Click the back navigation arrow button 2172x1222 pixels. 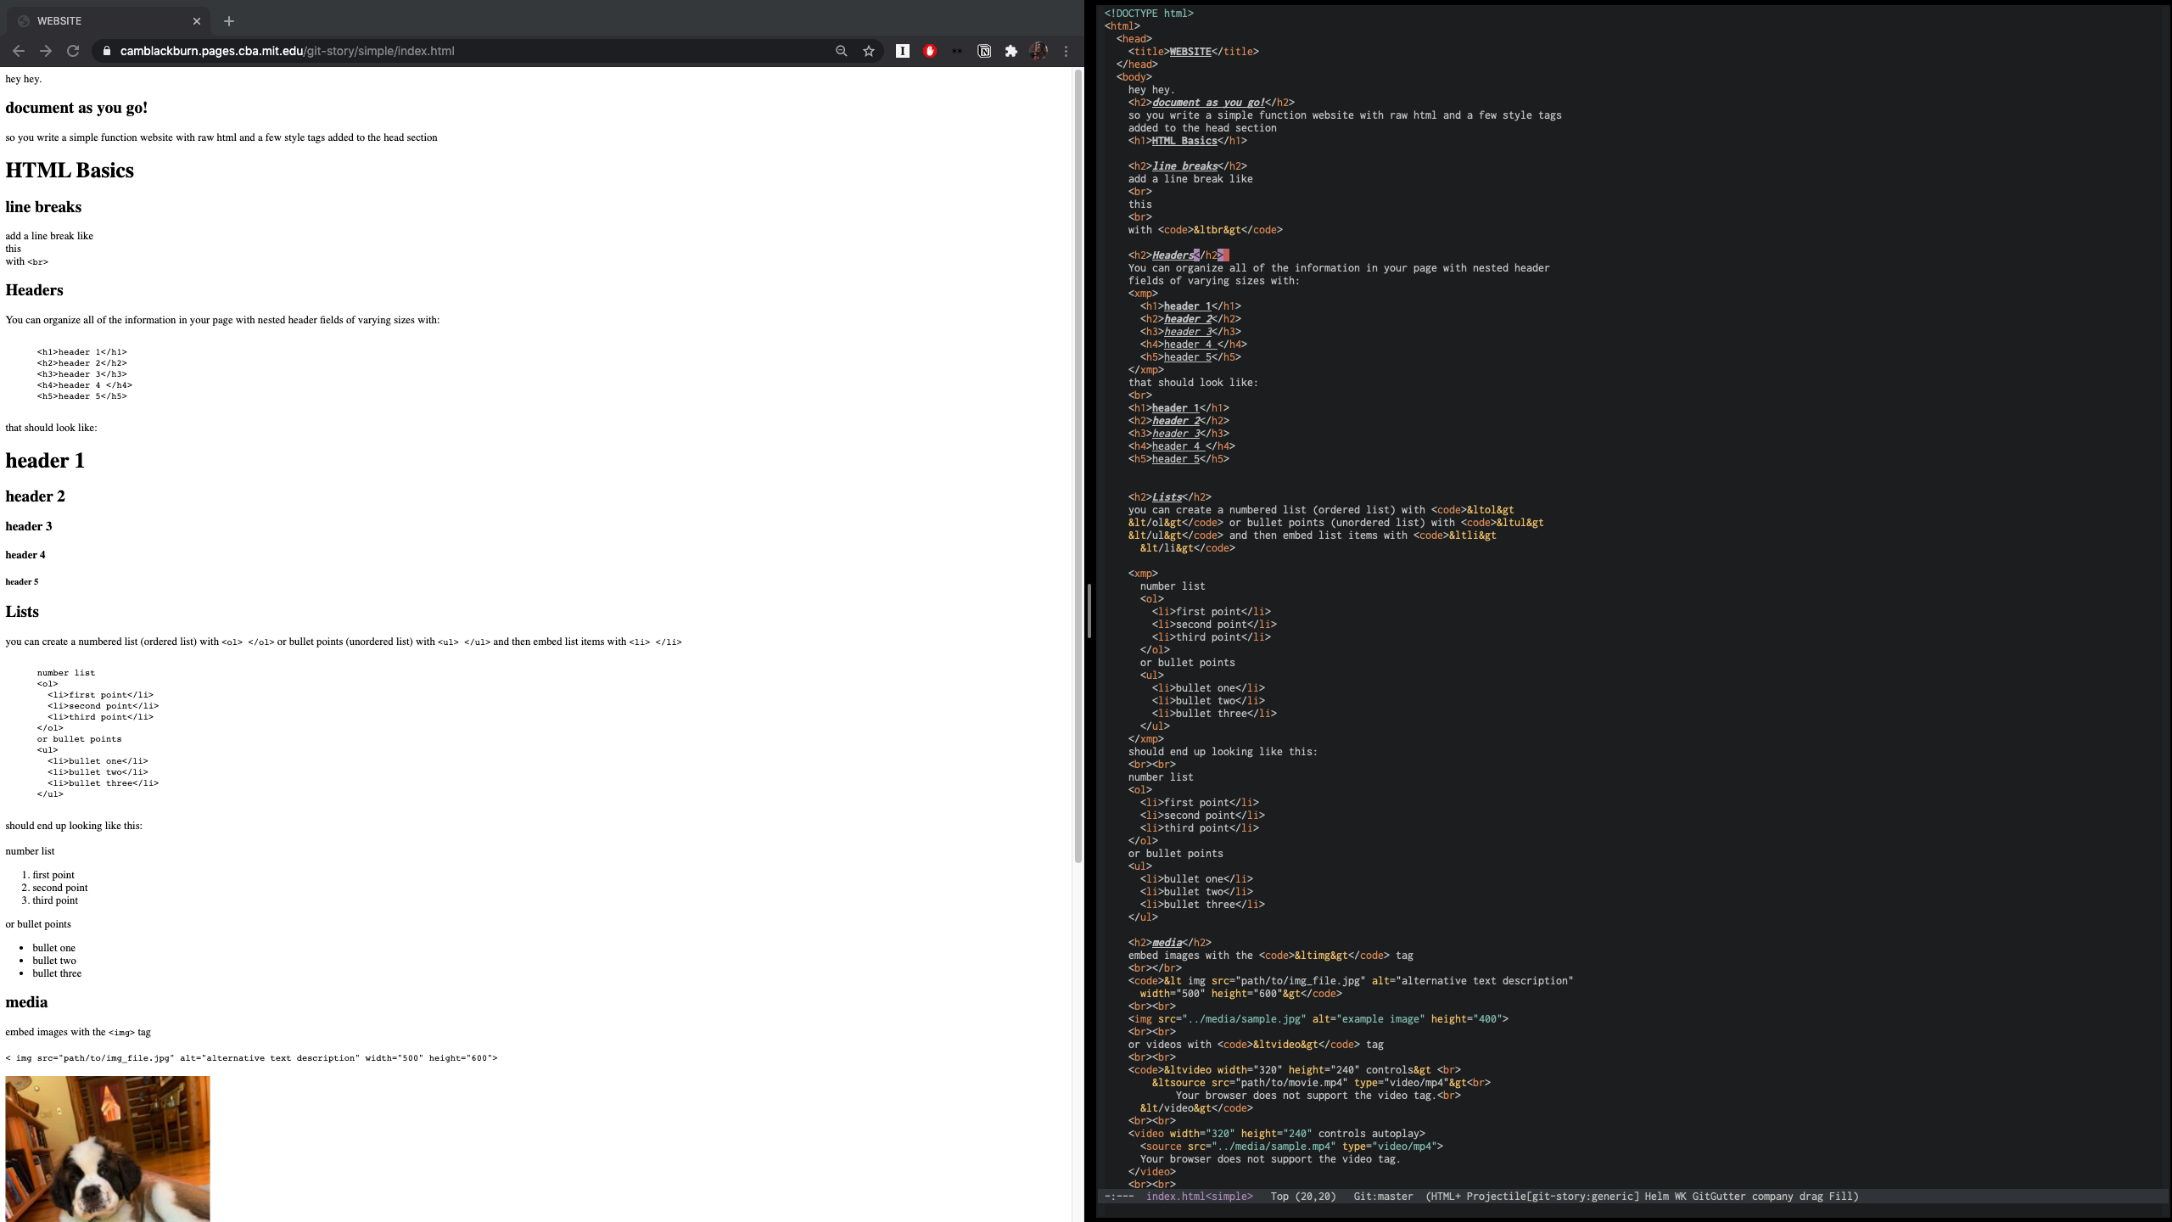pyautogui.click(x=18, y=51)
